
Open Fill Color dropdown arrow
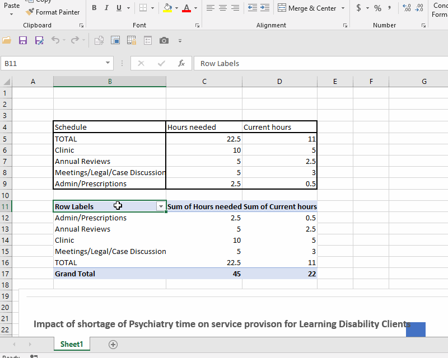point(176,8)
